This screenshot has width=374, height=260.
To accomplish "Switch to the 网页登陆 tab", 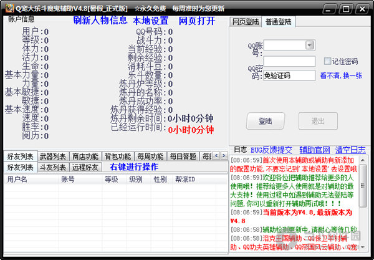I will 246,22.
